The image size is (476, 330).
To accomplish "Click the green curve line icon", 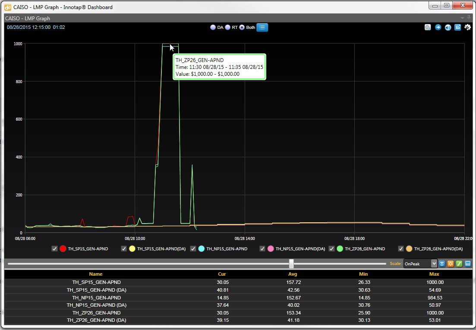I will coord(459,264).
